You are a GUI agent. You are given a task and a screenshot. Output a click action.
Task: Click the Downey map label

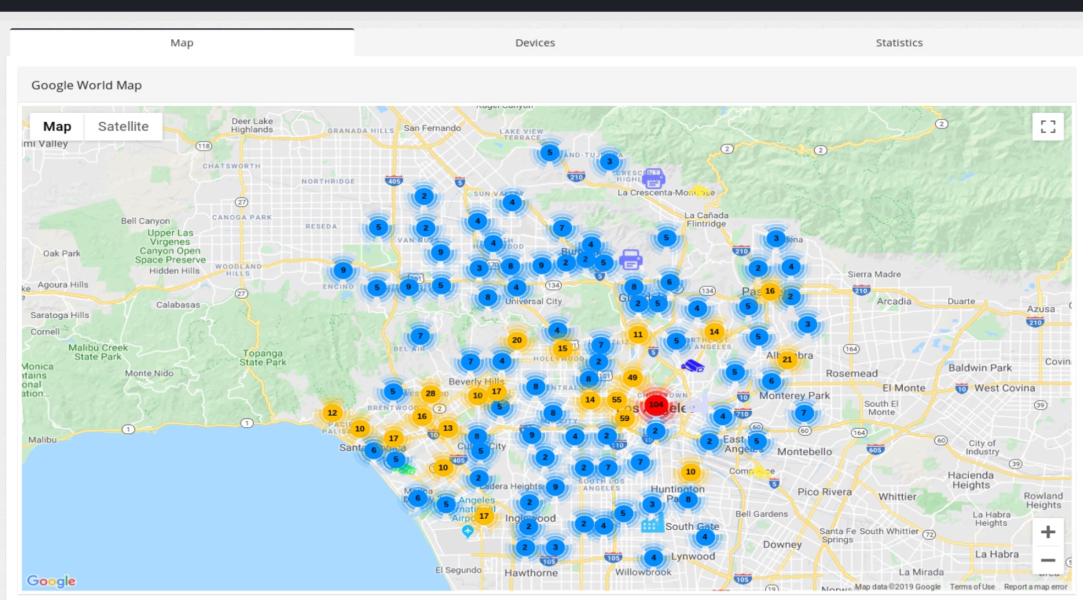pos(783,544)
